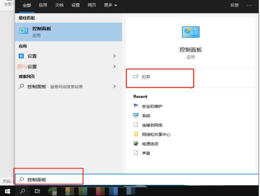Click the search box containing 控制面板
Image resolution: width=260 pixels, height=196 pixels.
pos(137,180)
